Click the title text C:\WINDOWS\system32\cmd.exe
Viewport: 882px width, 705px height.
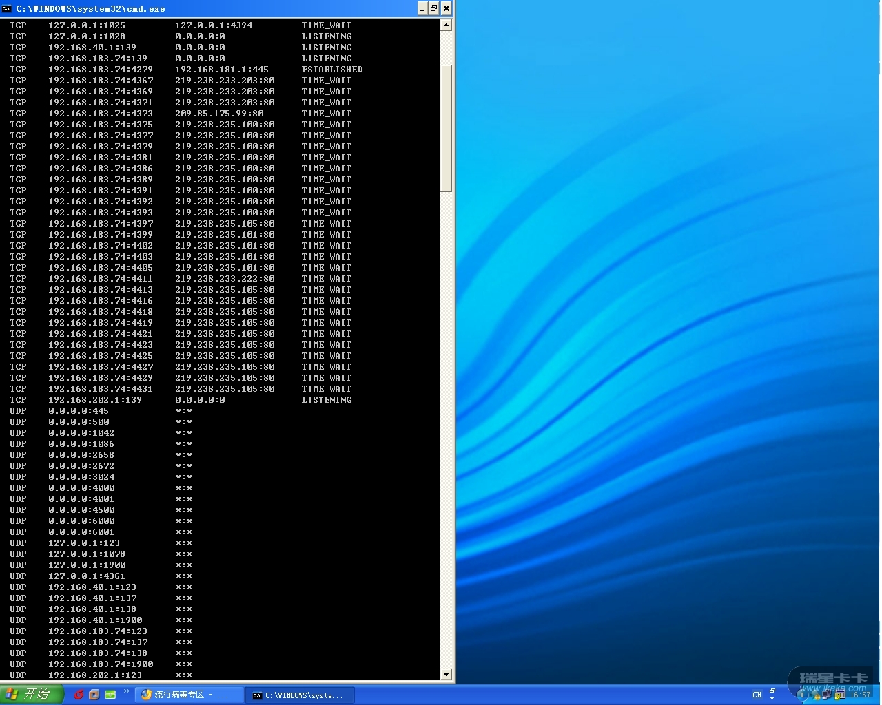(x=90, y=8)
